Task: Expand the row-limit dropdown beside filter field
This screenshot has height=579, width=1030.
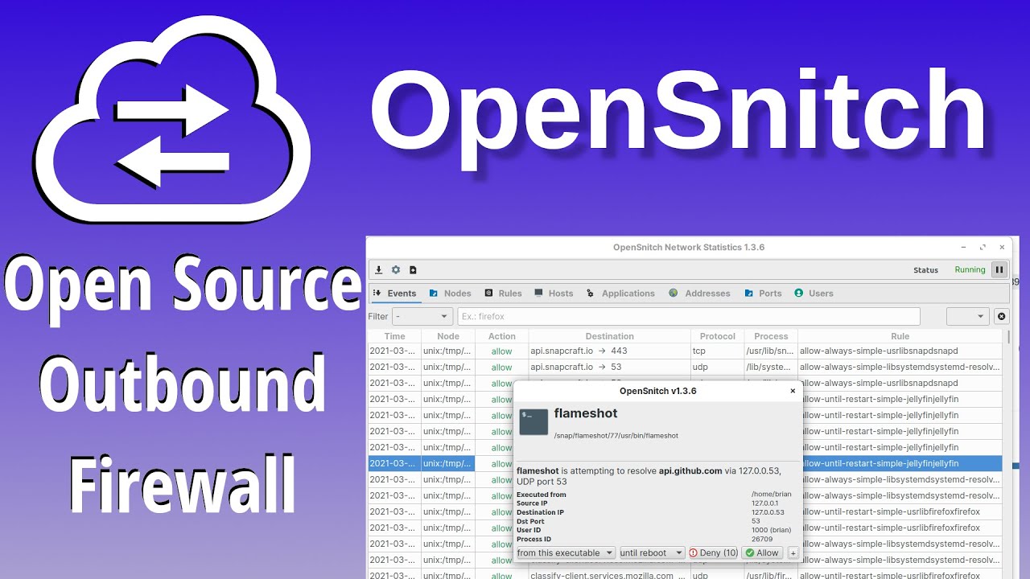Action: (x=968, y=317)
